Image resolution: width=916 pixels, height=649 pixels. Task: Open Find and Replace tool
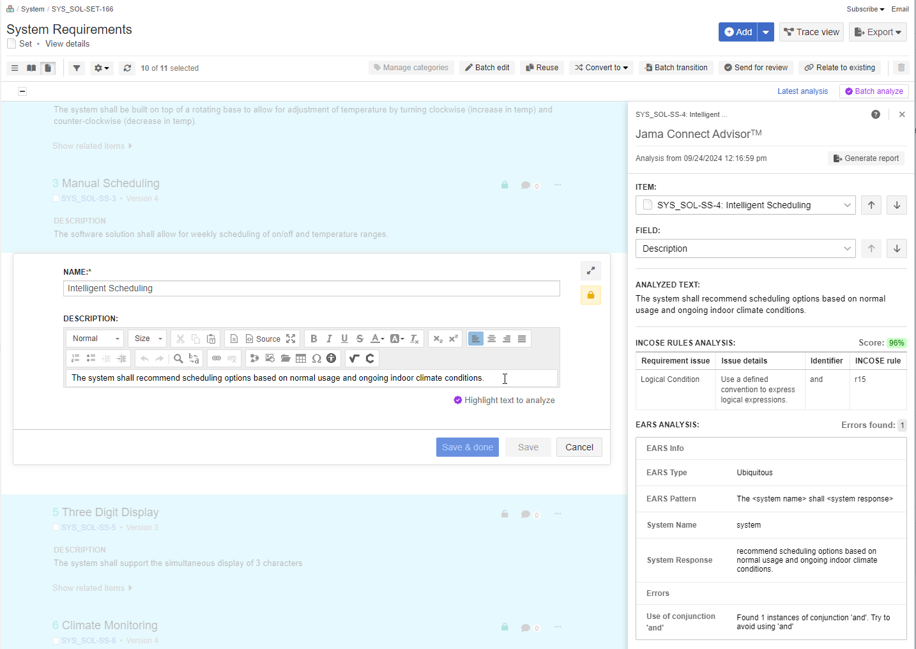click(194, 358)
